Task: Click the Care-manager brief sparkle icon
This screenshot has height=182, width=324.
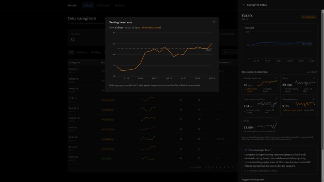Action: pyautogui.click(x=246, y=150)
